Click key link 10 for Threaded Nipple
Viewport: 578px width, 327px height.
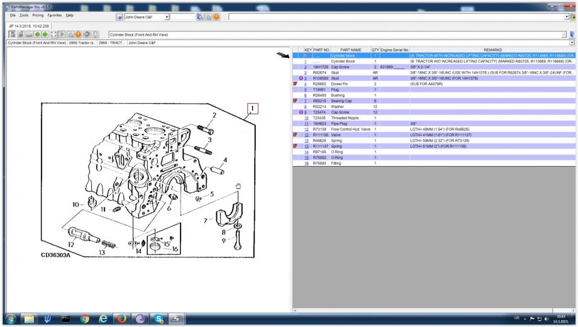coord(306,118)
